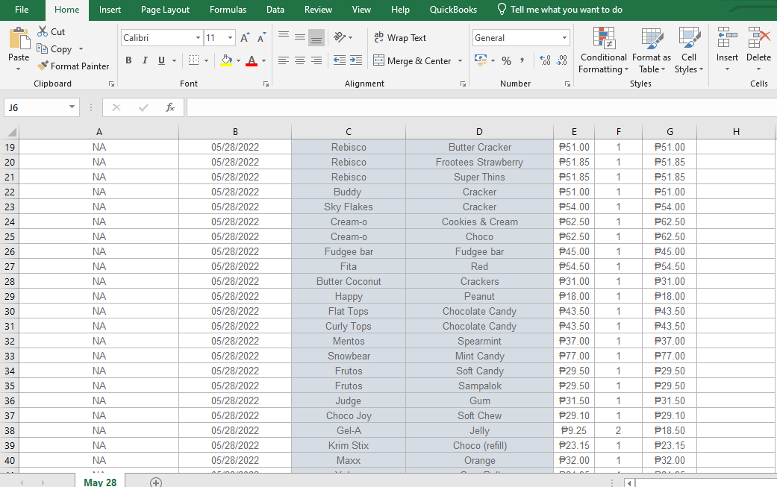Viewport: 777px width, 487px height.
Task: Open Clipboard dialog launcher
Action: [111, 84]
